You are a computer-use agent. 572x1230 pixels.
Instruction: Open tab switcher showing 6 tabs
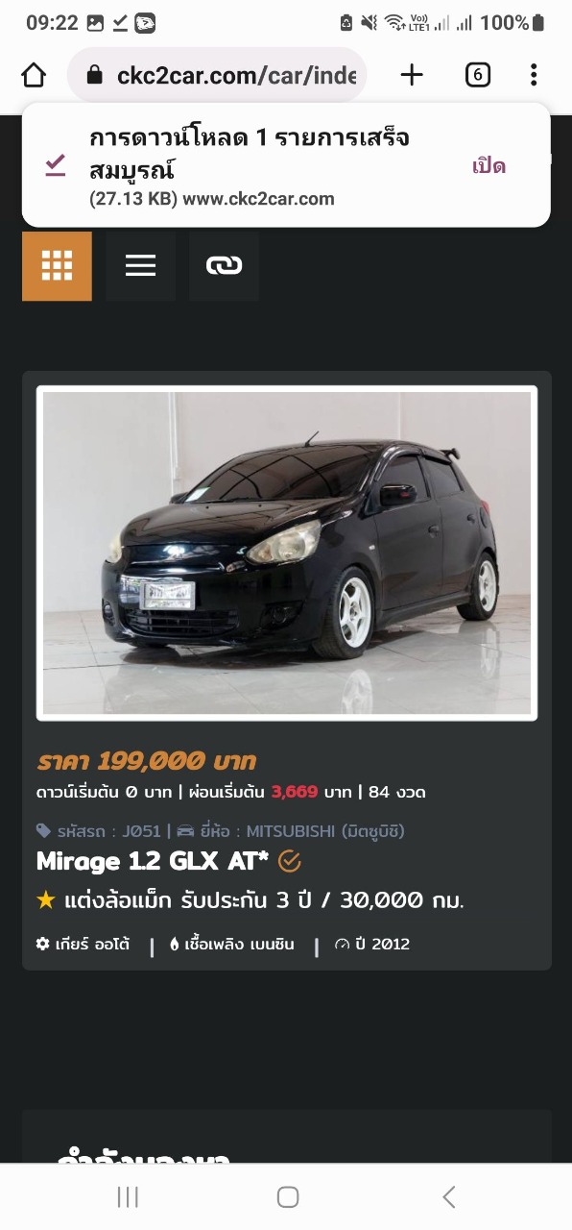478,75
